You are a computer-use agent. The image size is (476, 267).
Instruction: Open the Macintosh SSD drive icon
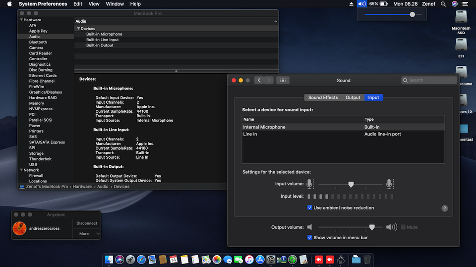click(x=461, y=17)
